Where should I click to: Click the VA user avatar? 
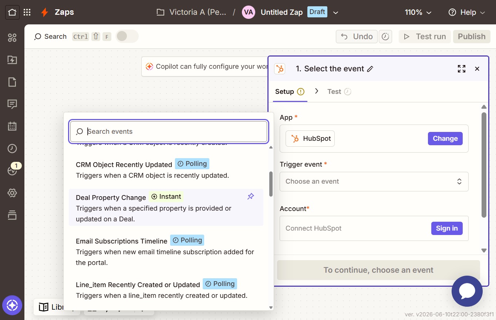coord(249,12)
